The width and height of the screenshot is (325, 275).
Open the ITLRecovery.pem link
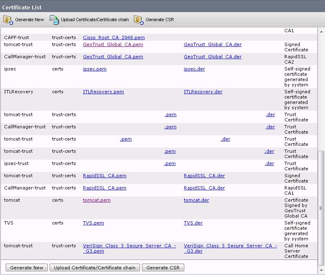[103, 92]
